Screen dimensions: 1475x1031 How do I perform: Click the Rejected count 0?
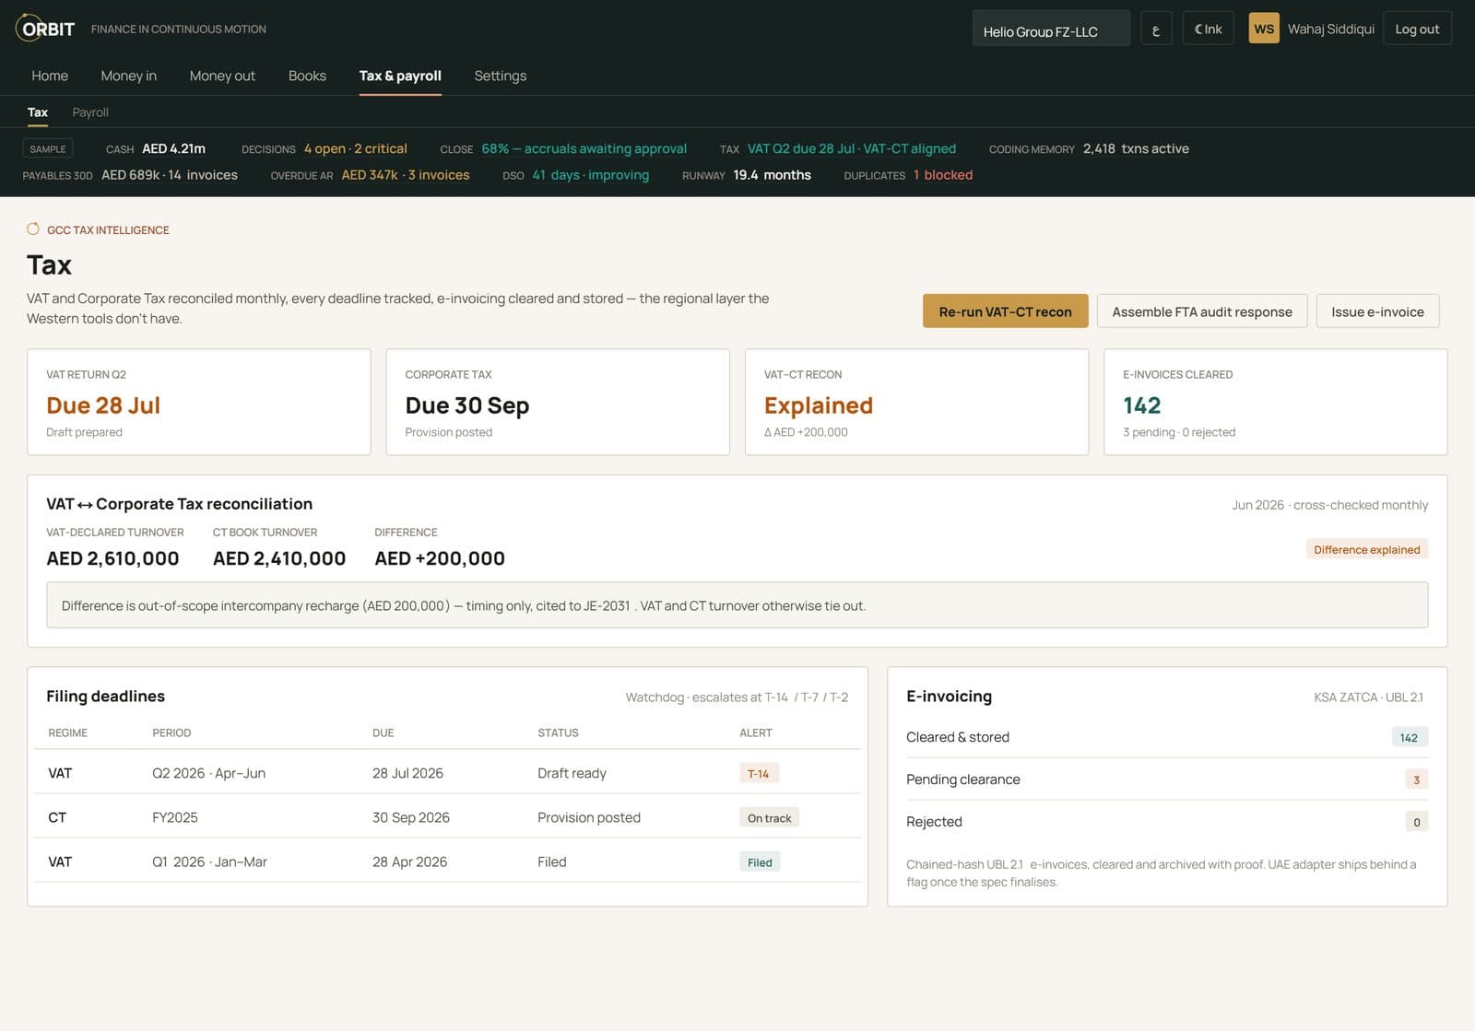click(x=1417, y=822)
